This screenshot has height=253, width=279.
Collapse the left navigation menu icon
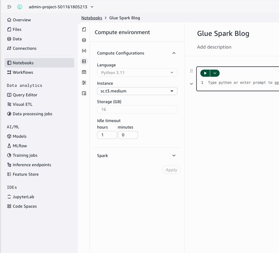(9, 7)
